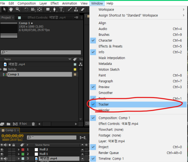Click the yellow label swatch of Solids

[x=75, y=69]
